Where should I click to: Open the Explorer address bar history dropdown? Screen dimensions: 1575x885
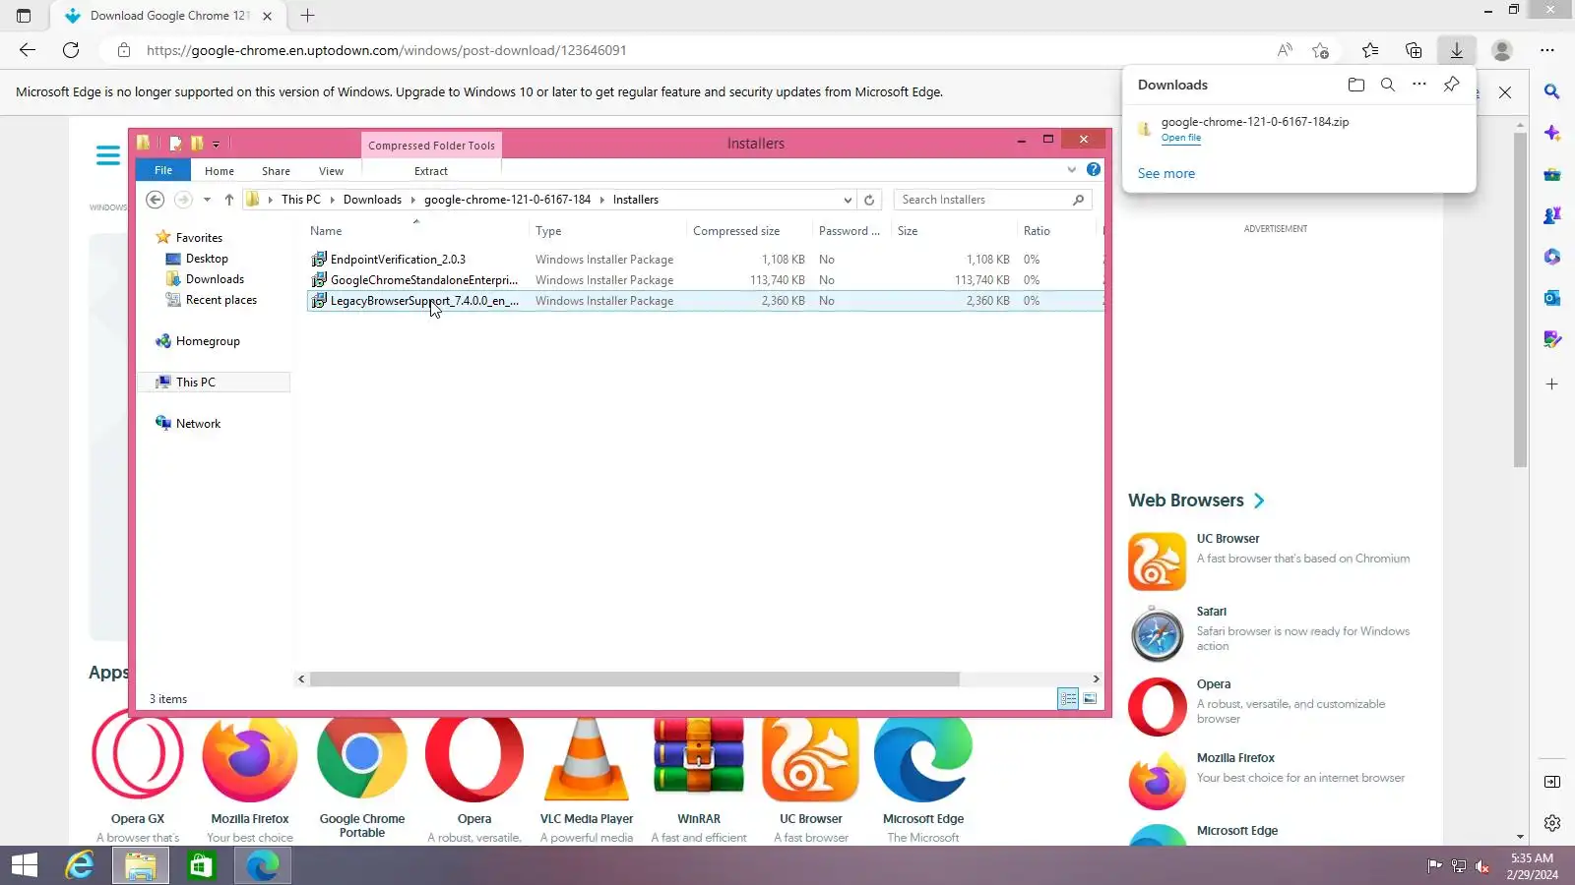848,200
